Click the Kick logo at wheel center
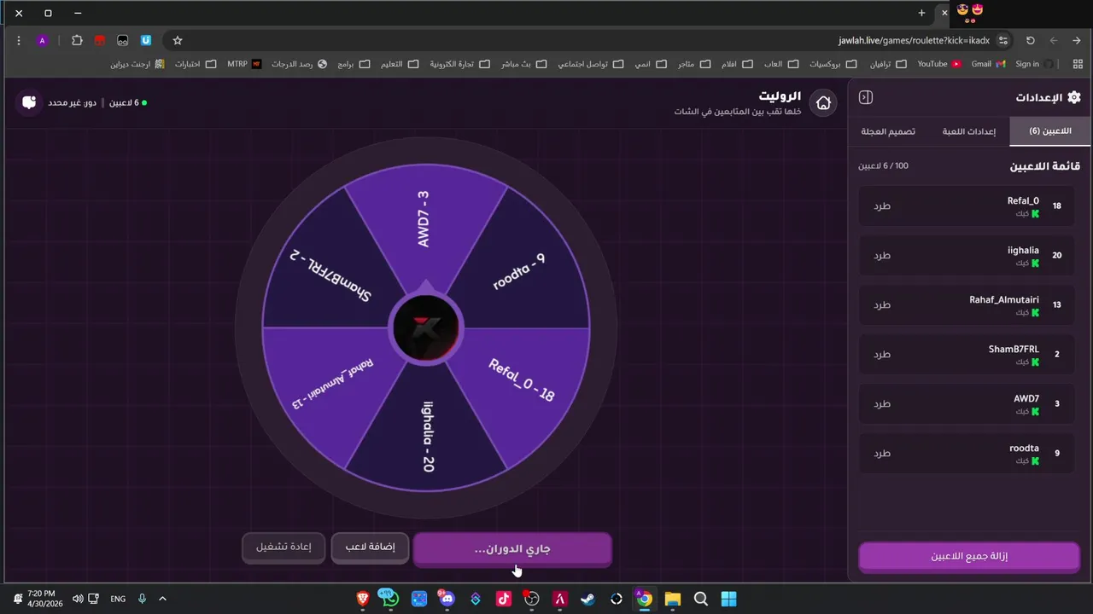The image size is (1093, 614). pyautogui.click(x=425, y=328)
